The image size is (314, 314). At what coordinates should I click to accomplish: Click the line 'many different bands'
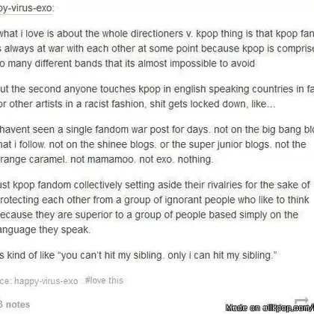[128, 64]
